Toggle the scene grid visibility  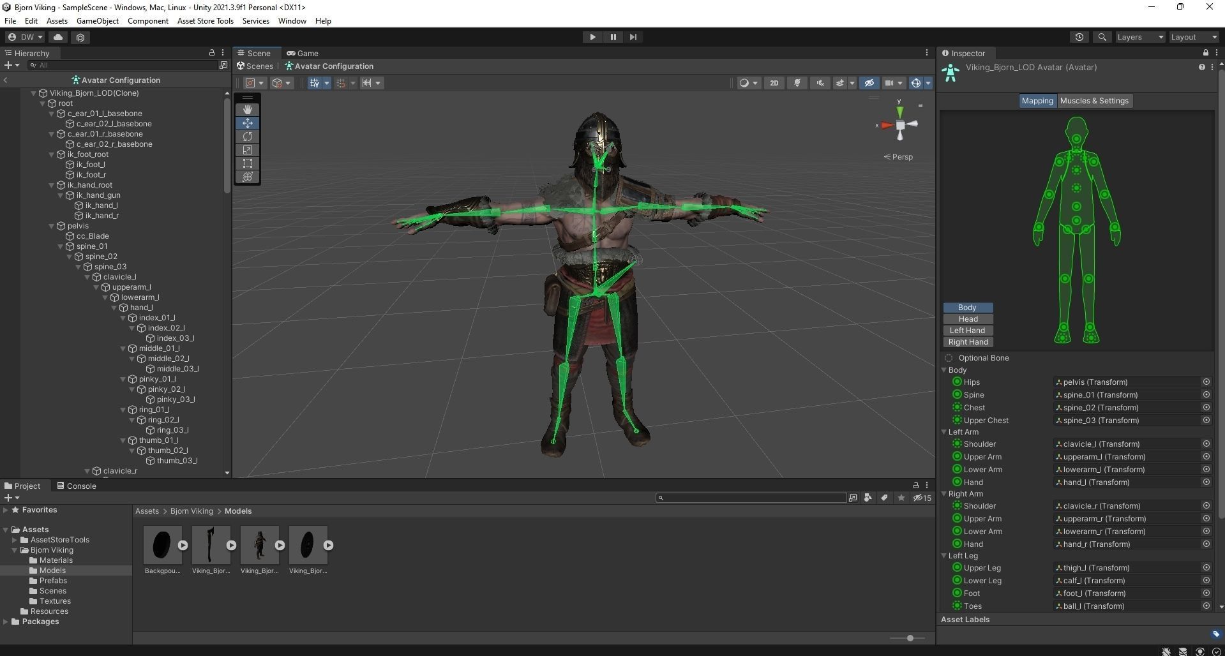click(315, 83)
